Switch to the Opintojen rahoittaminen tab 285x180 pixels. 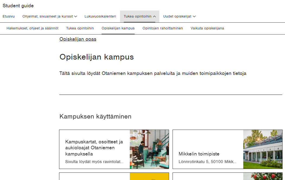point(163,28)
